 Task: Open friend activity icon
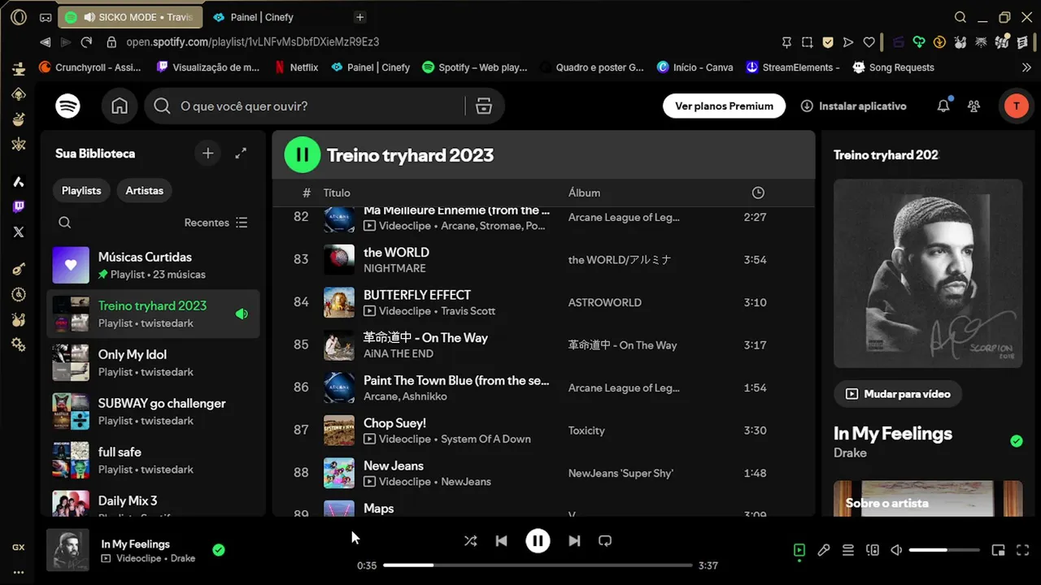pyautogui.click(x=973, y=106)
